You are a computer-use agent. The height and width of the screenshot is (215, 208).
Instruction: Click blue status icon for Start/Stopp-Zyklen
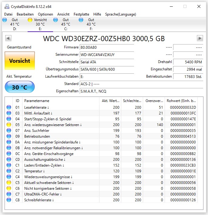(9, 119)
